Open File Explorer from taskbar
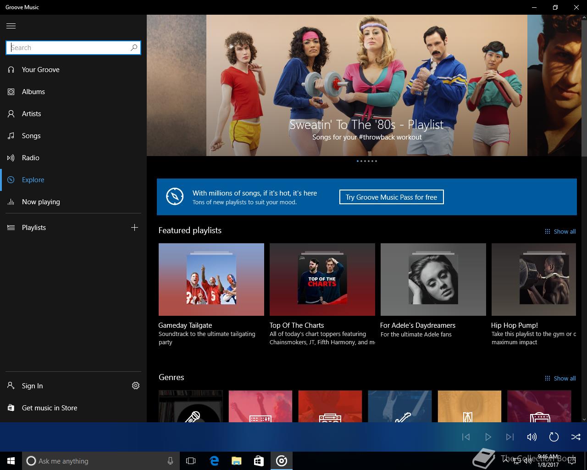Image resolution: width=587 pixels, height=470 pixels. click(x=237, y=461)
